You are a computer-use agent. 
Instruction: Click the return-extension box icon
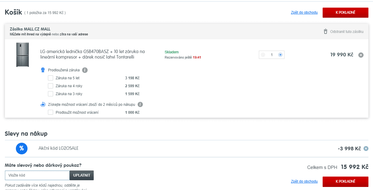43,104
